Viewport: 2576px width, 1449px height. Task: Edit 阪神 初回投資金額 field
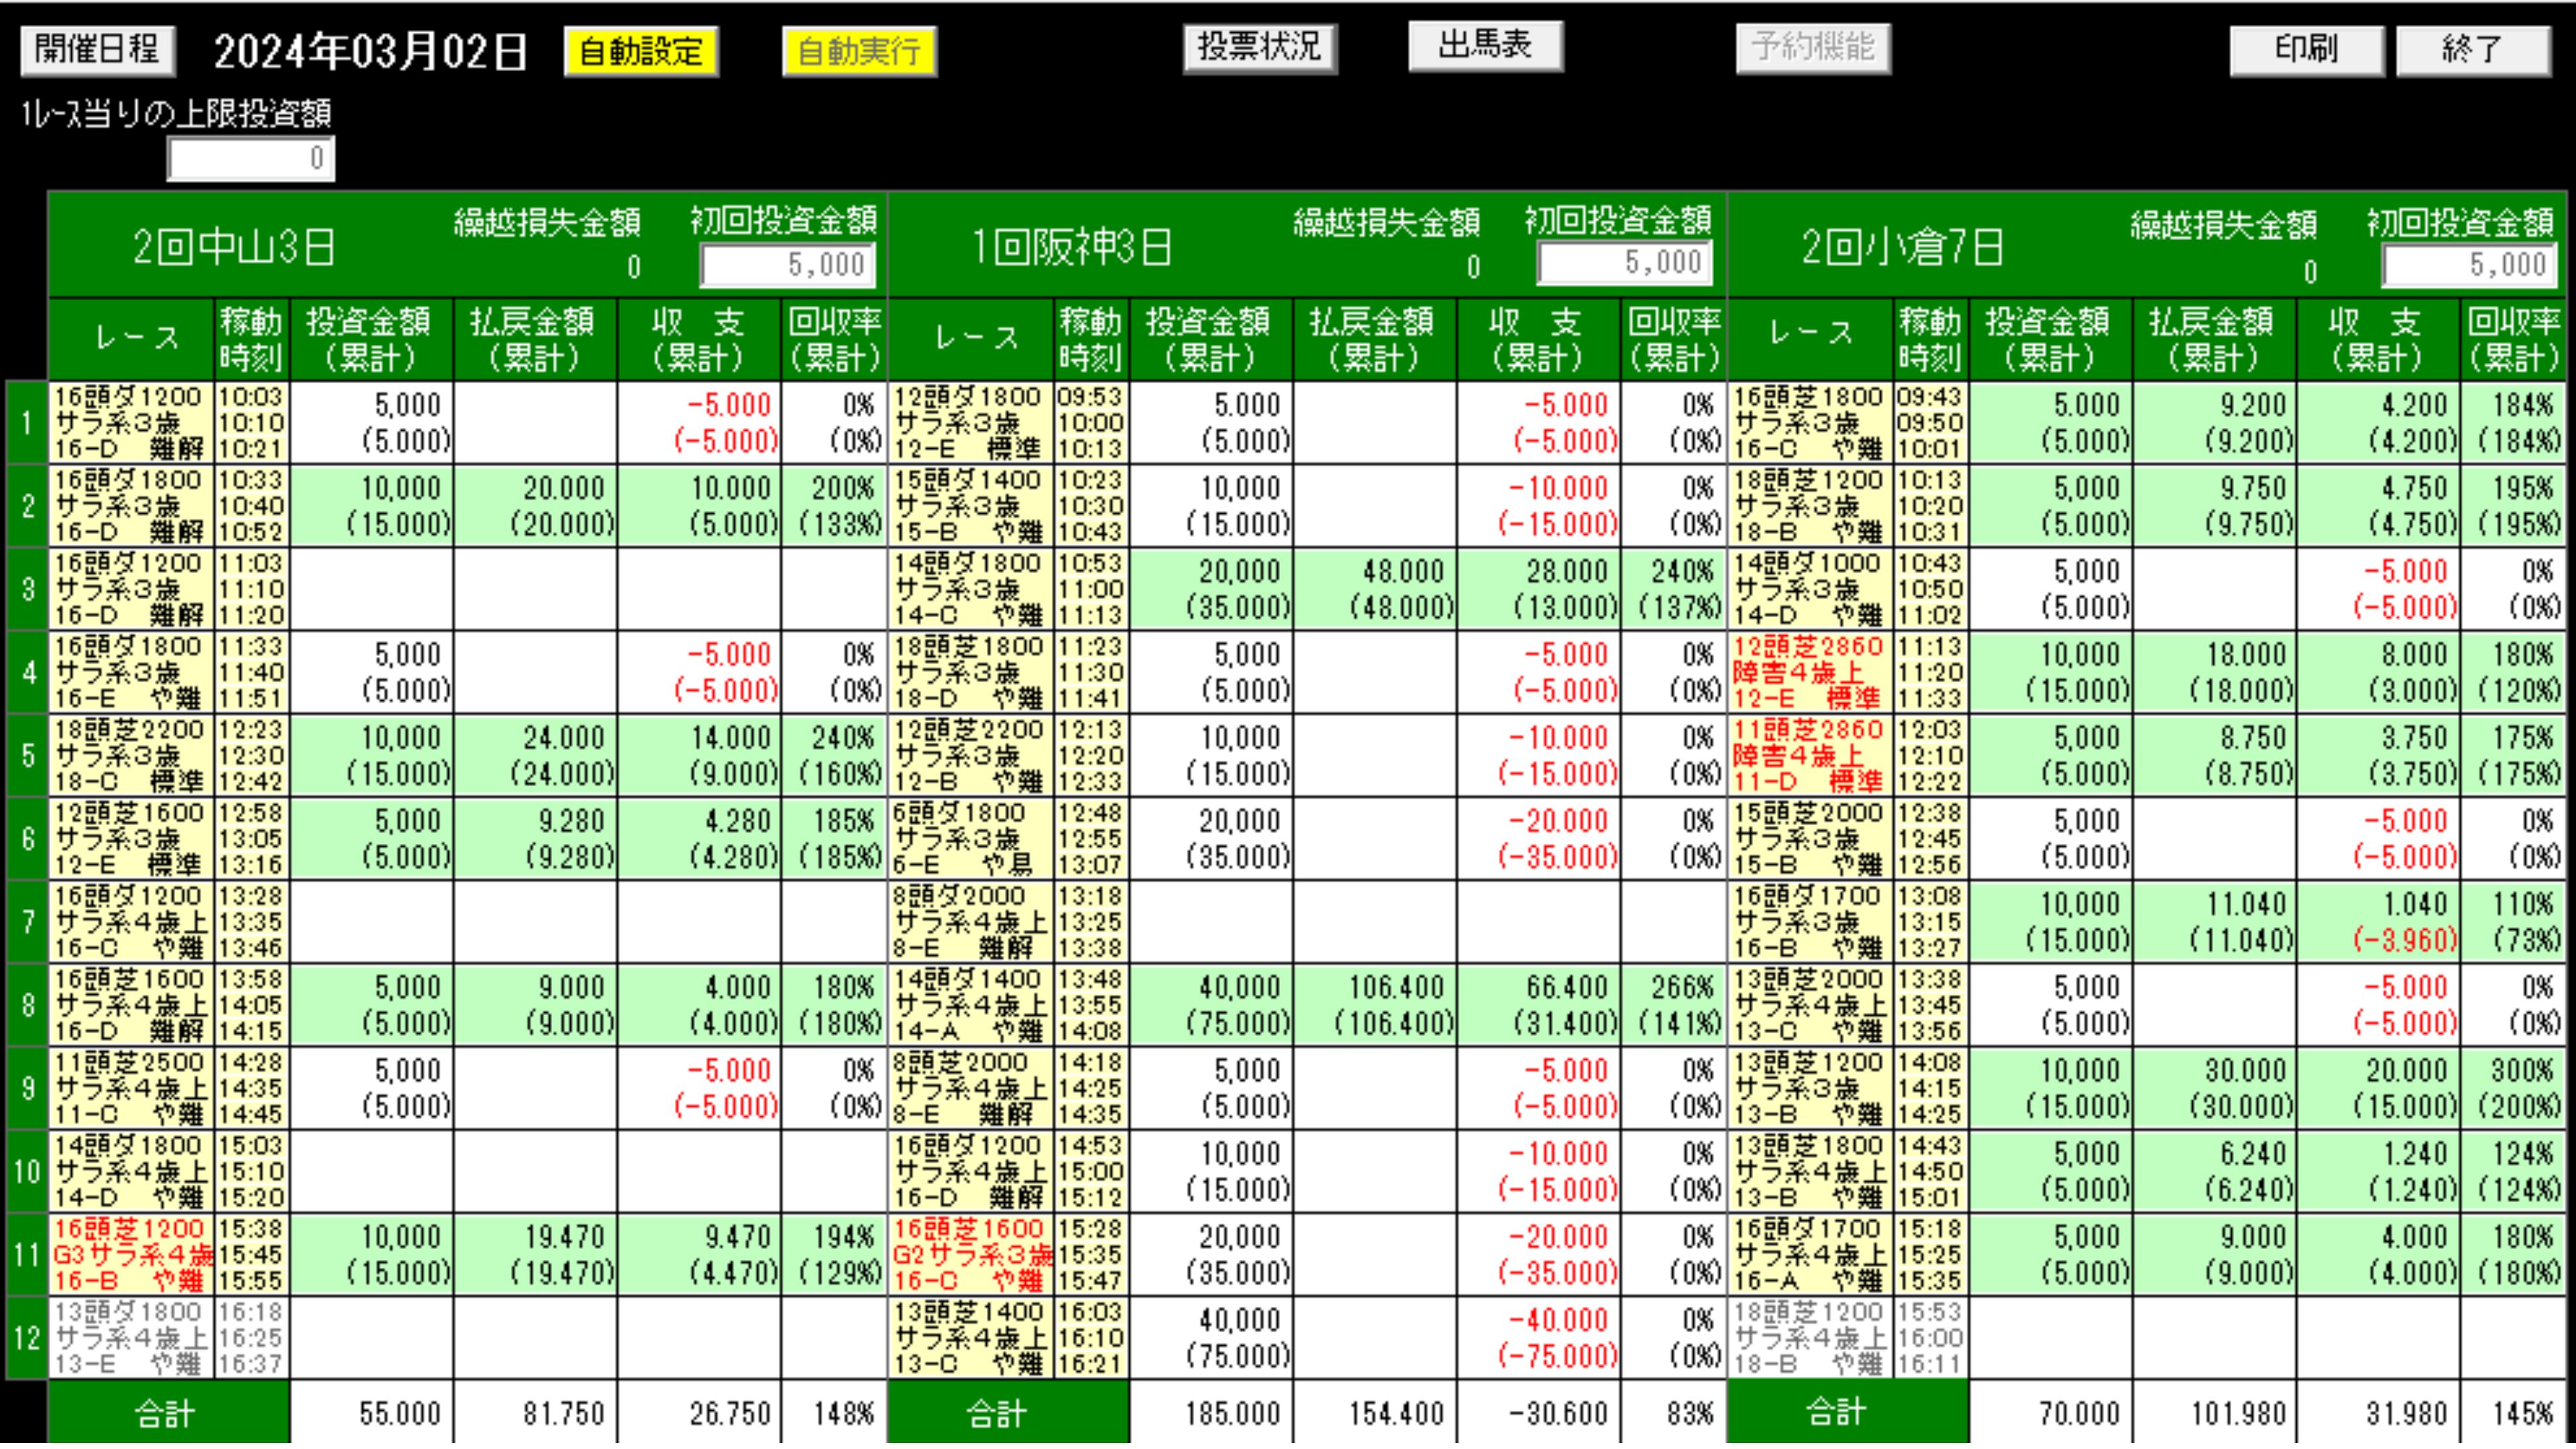1624,264
